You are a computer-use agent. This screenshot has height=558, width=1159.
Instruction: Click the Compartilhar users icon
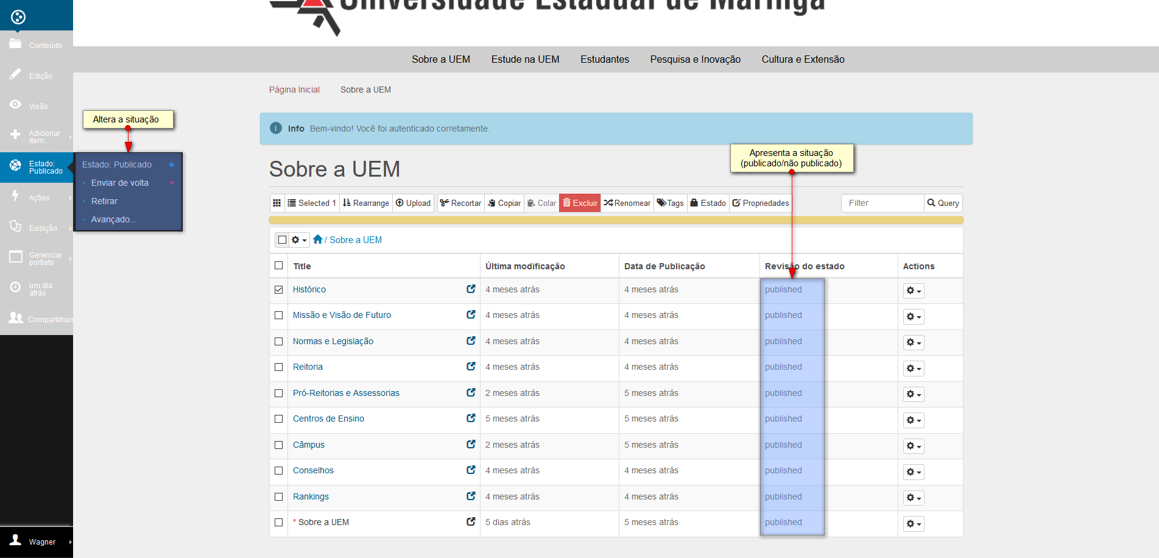coord(16,318)
